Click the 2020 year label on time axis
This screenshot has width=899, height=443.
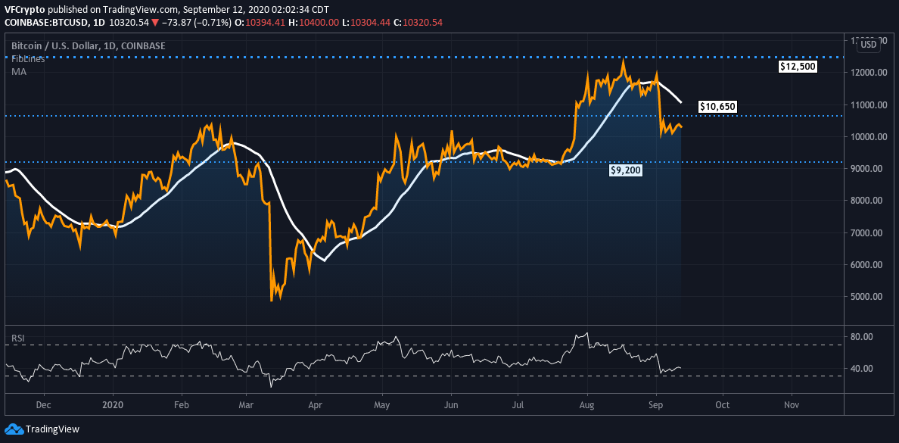(113, 405)
